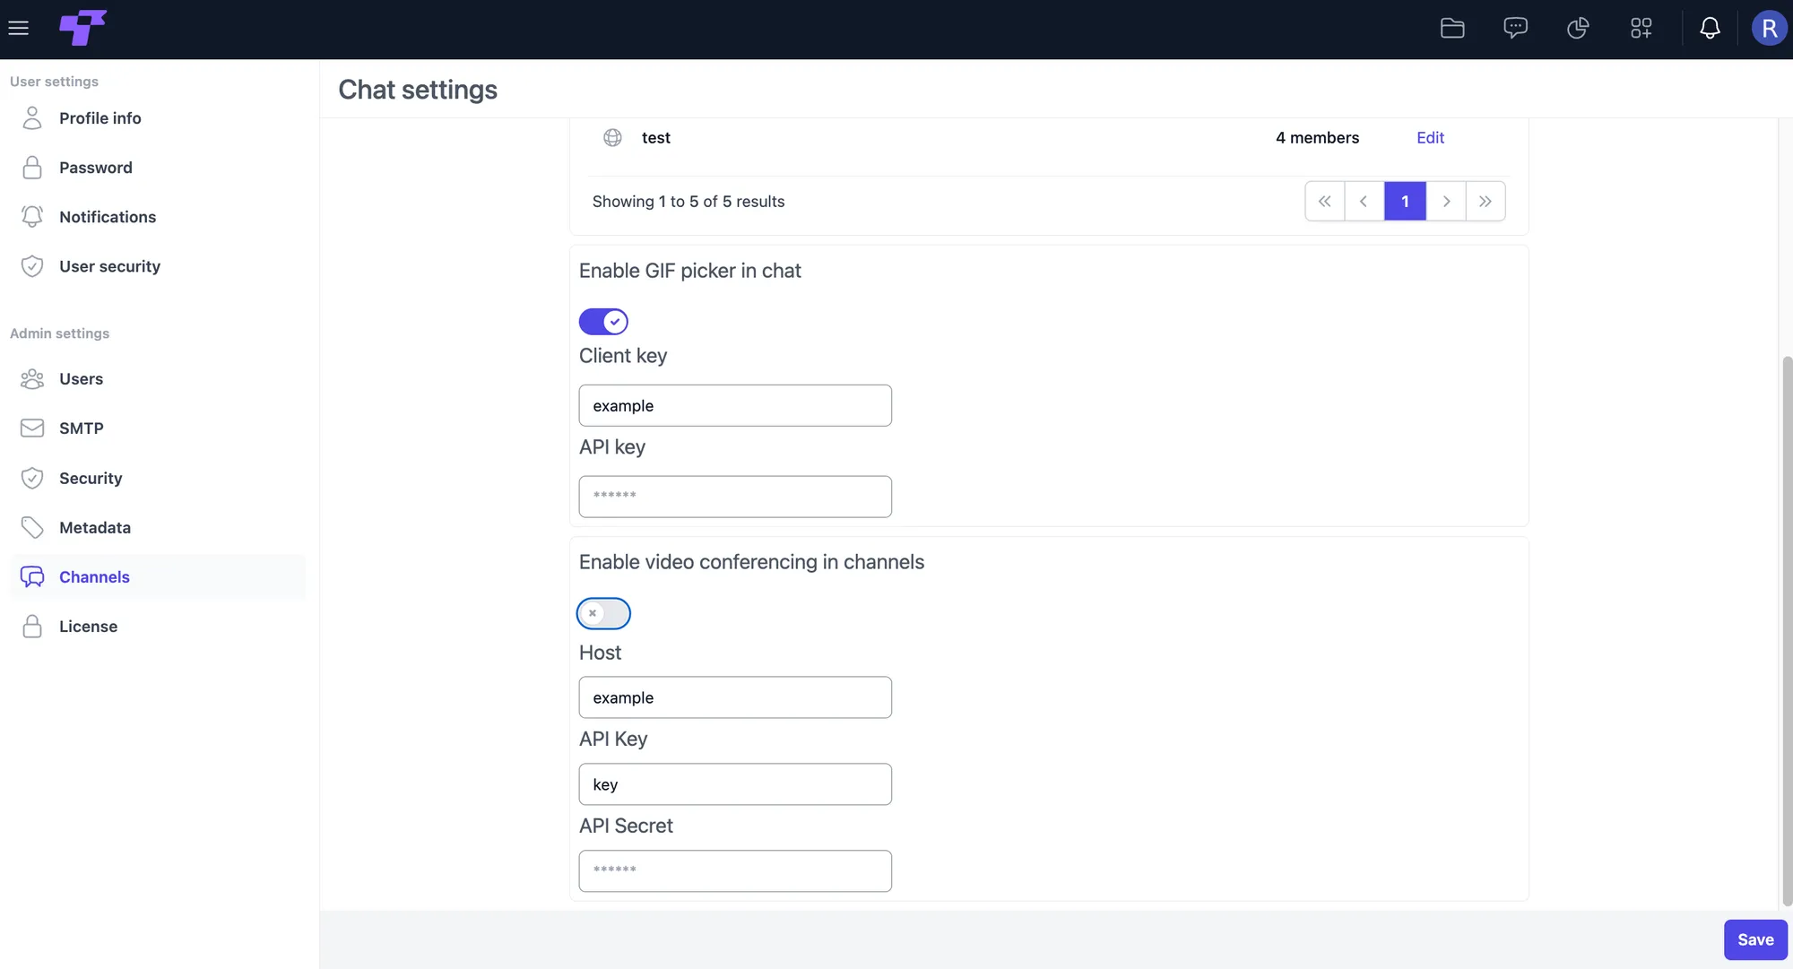Focus the video API Key field
1793x969 pixels.
[735, 784]
